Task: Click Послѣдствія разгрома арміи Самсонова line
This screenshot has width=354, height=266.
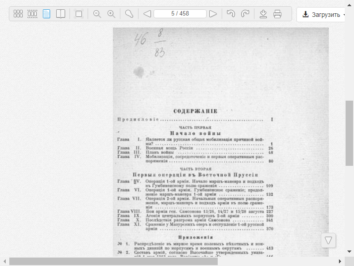Action: tap(195, 220)
